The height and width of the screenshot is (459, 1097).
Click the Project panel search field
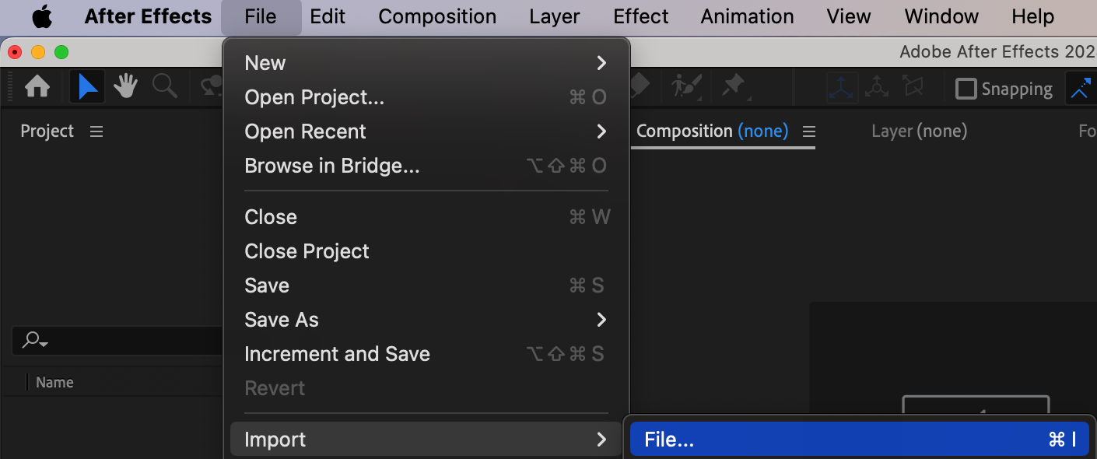117,340
